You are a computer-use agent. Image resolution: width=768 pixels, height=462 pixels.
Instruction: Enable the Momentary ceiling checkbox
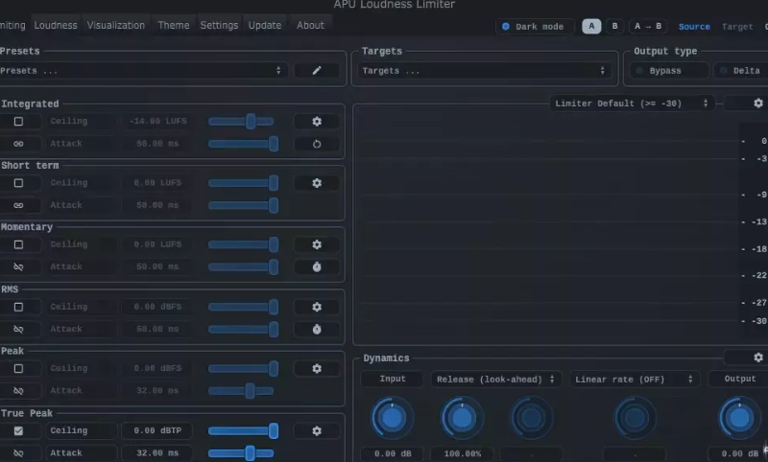tap(18, 244)
